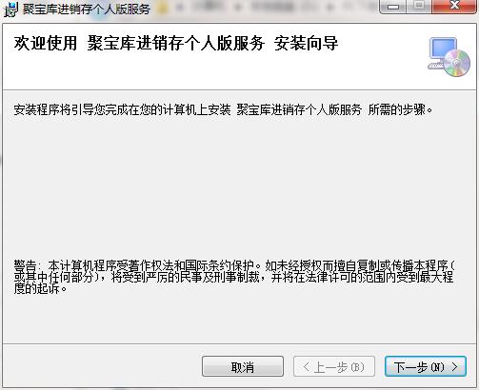Minimize the installer window
The height and width of the screenshot is (390, 479).
tap(393, 7)
